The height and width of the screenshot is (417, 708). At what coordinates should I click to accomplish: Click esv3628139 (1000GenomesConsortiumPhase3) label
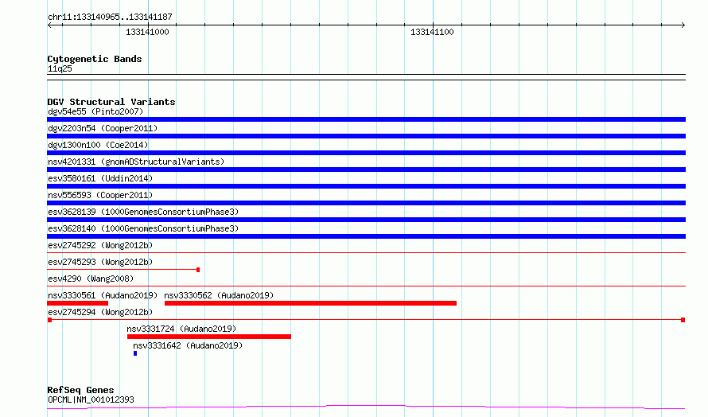[x=143, y=212]
